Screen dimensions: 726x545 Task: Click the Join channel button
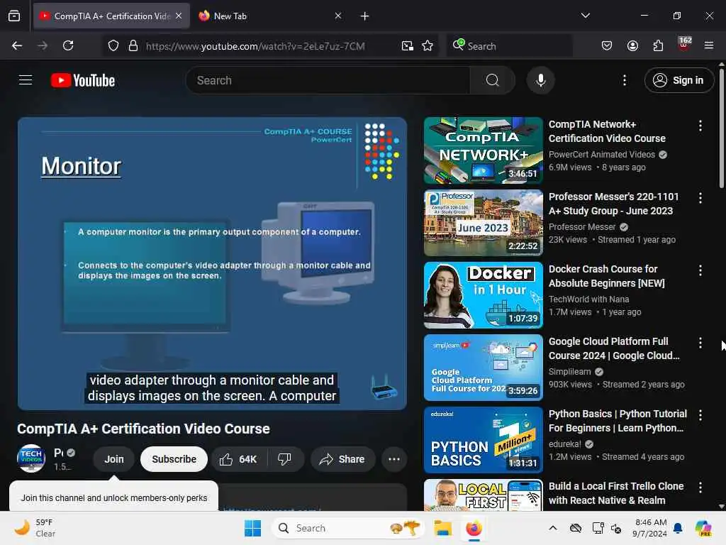(114, 459)
